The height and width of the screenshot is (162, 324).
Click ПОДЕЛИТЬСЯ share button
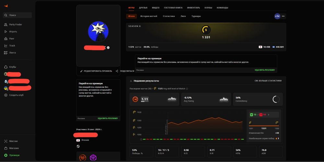point(125,71)
